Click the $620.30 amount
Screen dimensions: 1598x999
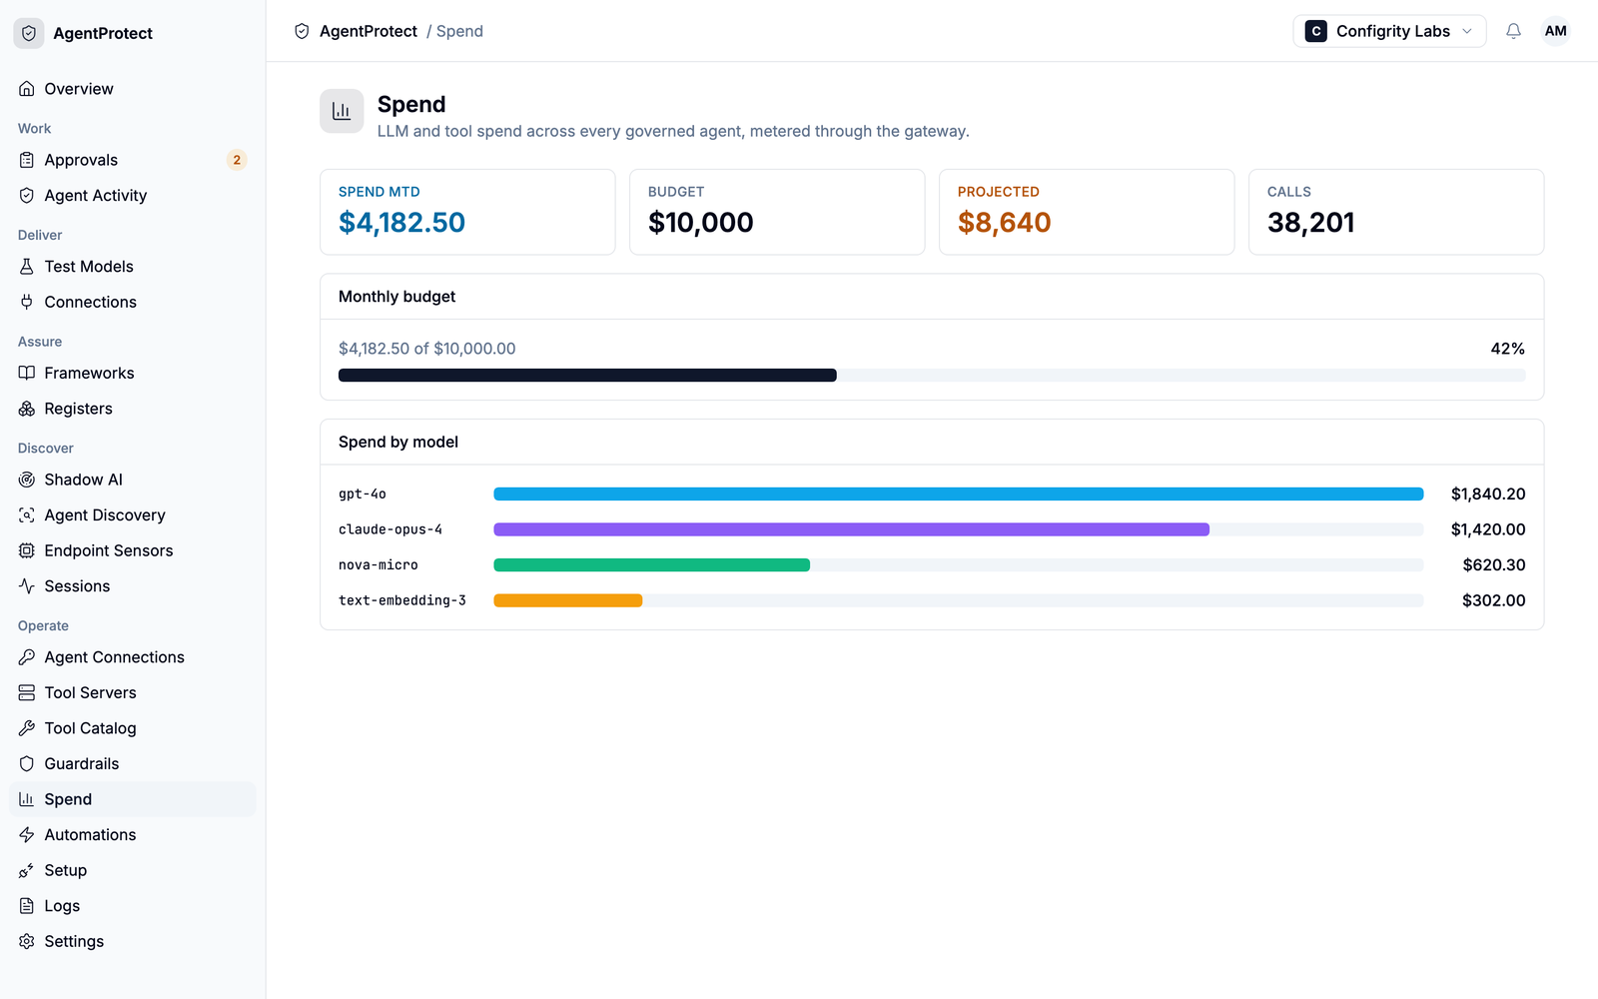pos(1494,564)
